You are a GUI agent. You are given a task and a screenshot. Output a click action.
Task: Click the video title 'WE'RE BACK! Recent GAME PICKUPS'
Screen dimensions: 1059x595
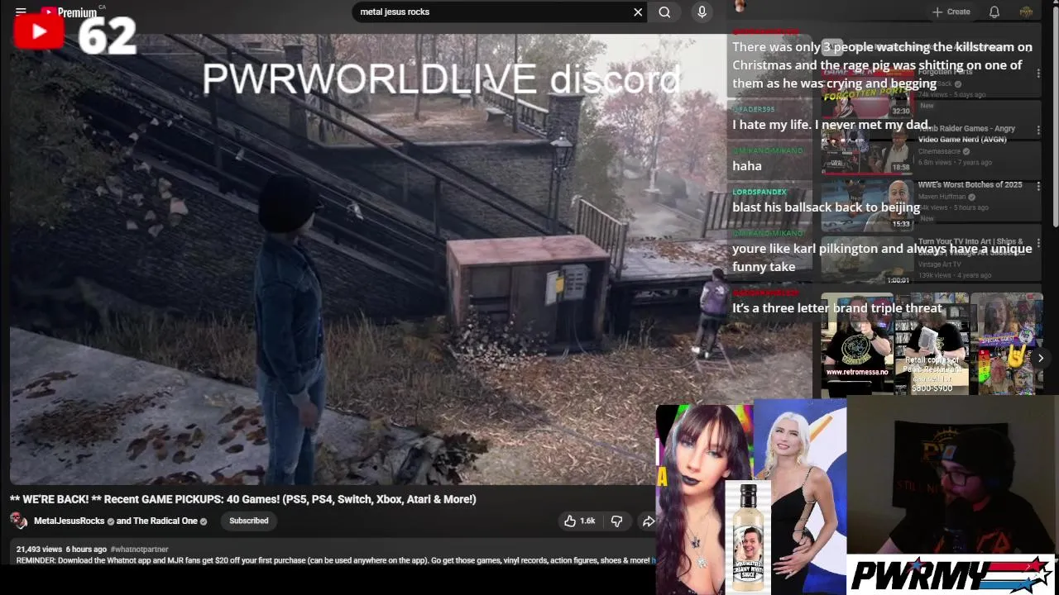click(243, 499)
